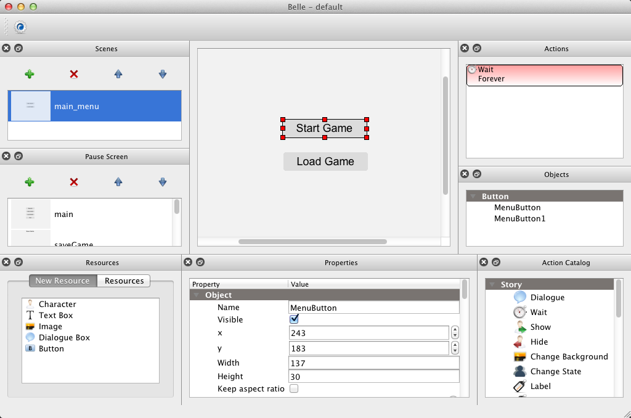The height and width of the screenshot is (418, 631).
Task: Float the Objects panel
Action: click(x=477, y=174)
